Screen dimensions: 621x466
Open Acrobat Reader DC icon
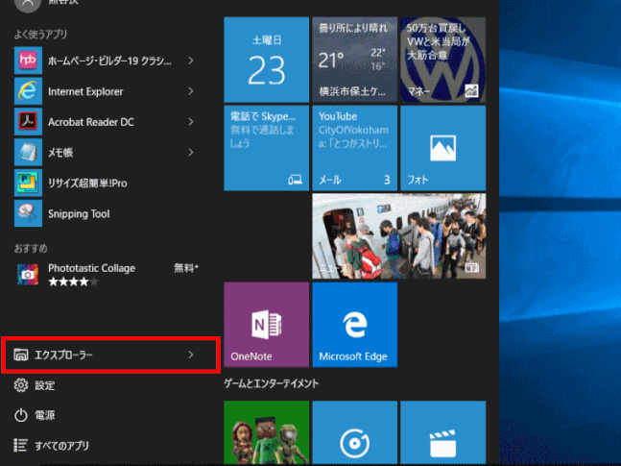click(27, 121)
